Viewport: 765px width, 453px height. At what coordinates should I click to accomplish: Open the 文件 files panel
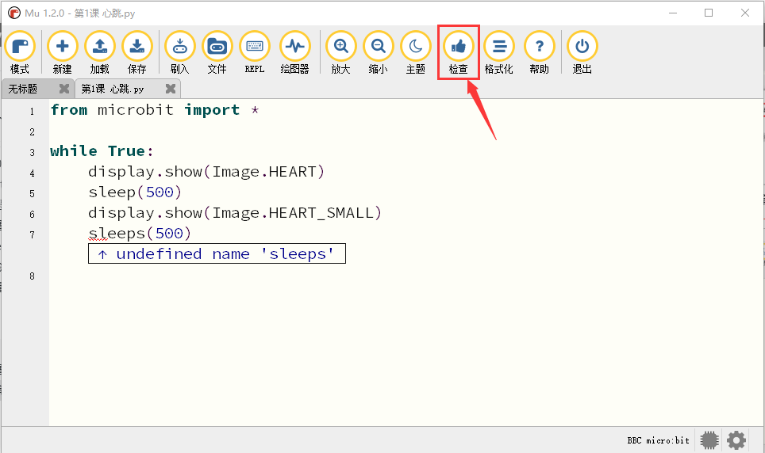coord(217,52)
